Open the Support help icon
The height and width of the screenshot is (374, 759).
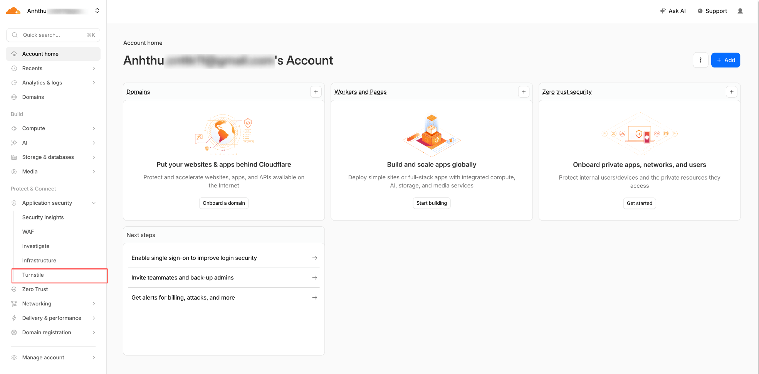pos(700,11)
